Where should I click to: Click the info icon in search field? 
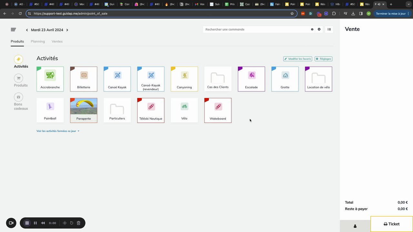(312, 29)
